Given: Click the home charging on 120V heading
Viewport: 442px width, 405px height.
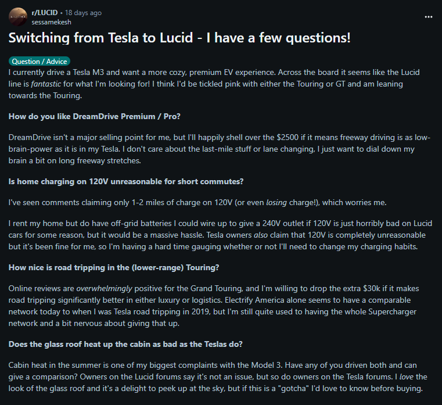Looking at the screenshot, I should [126, 181].
